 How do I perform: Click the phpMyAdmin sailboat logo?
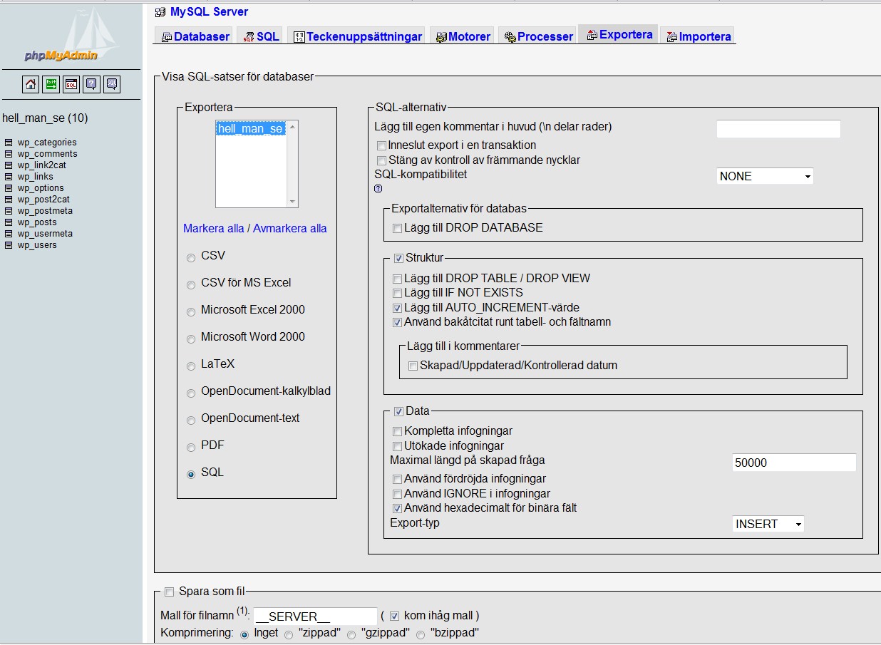pos(72,35)
